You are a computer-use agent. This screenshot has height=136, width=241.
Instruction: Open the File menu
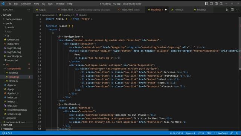9,4
